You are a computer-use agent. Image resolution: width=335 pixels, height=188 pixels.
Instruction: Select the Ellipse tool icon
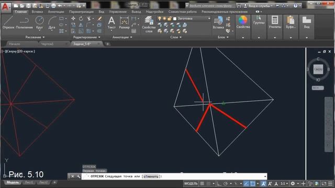(61, 25)
